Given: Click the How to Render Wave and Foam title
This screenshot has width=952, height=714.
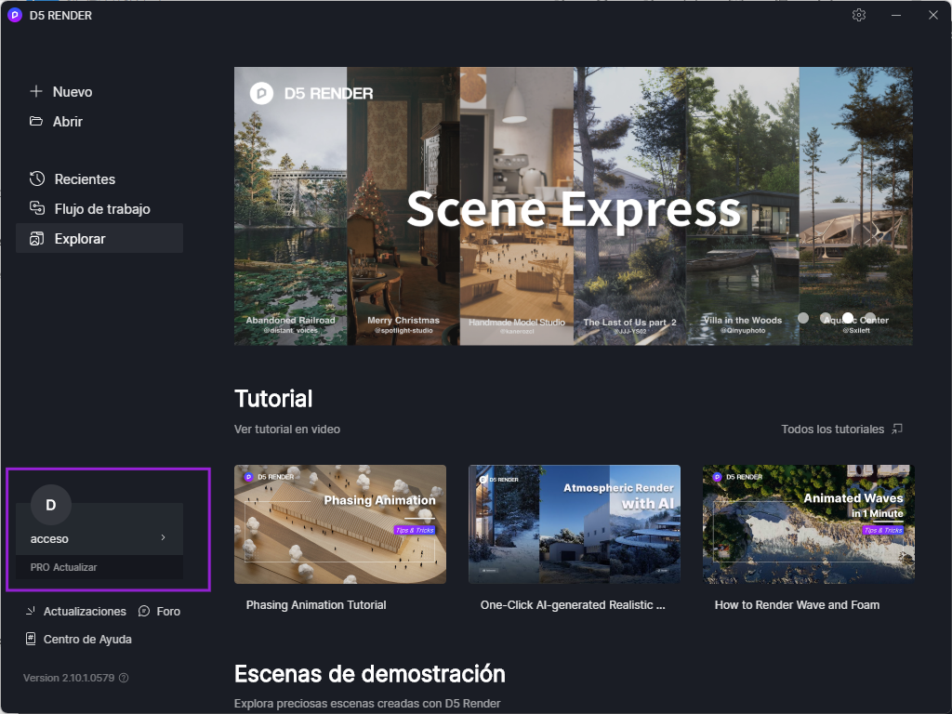Looking at the screenshot, I should [x=797, y=604].
